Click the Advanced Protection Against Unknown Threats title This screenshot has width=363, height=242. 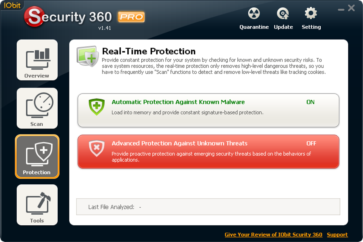[179, 143]
